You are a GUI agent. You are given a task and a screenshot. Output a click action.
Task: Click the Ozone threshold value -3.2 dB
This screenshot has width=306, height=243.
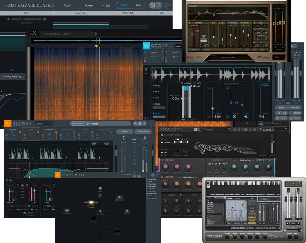174,98
